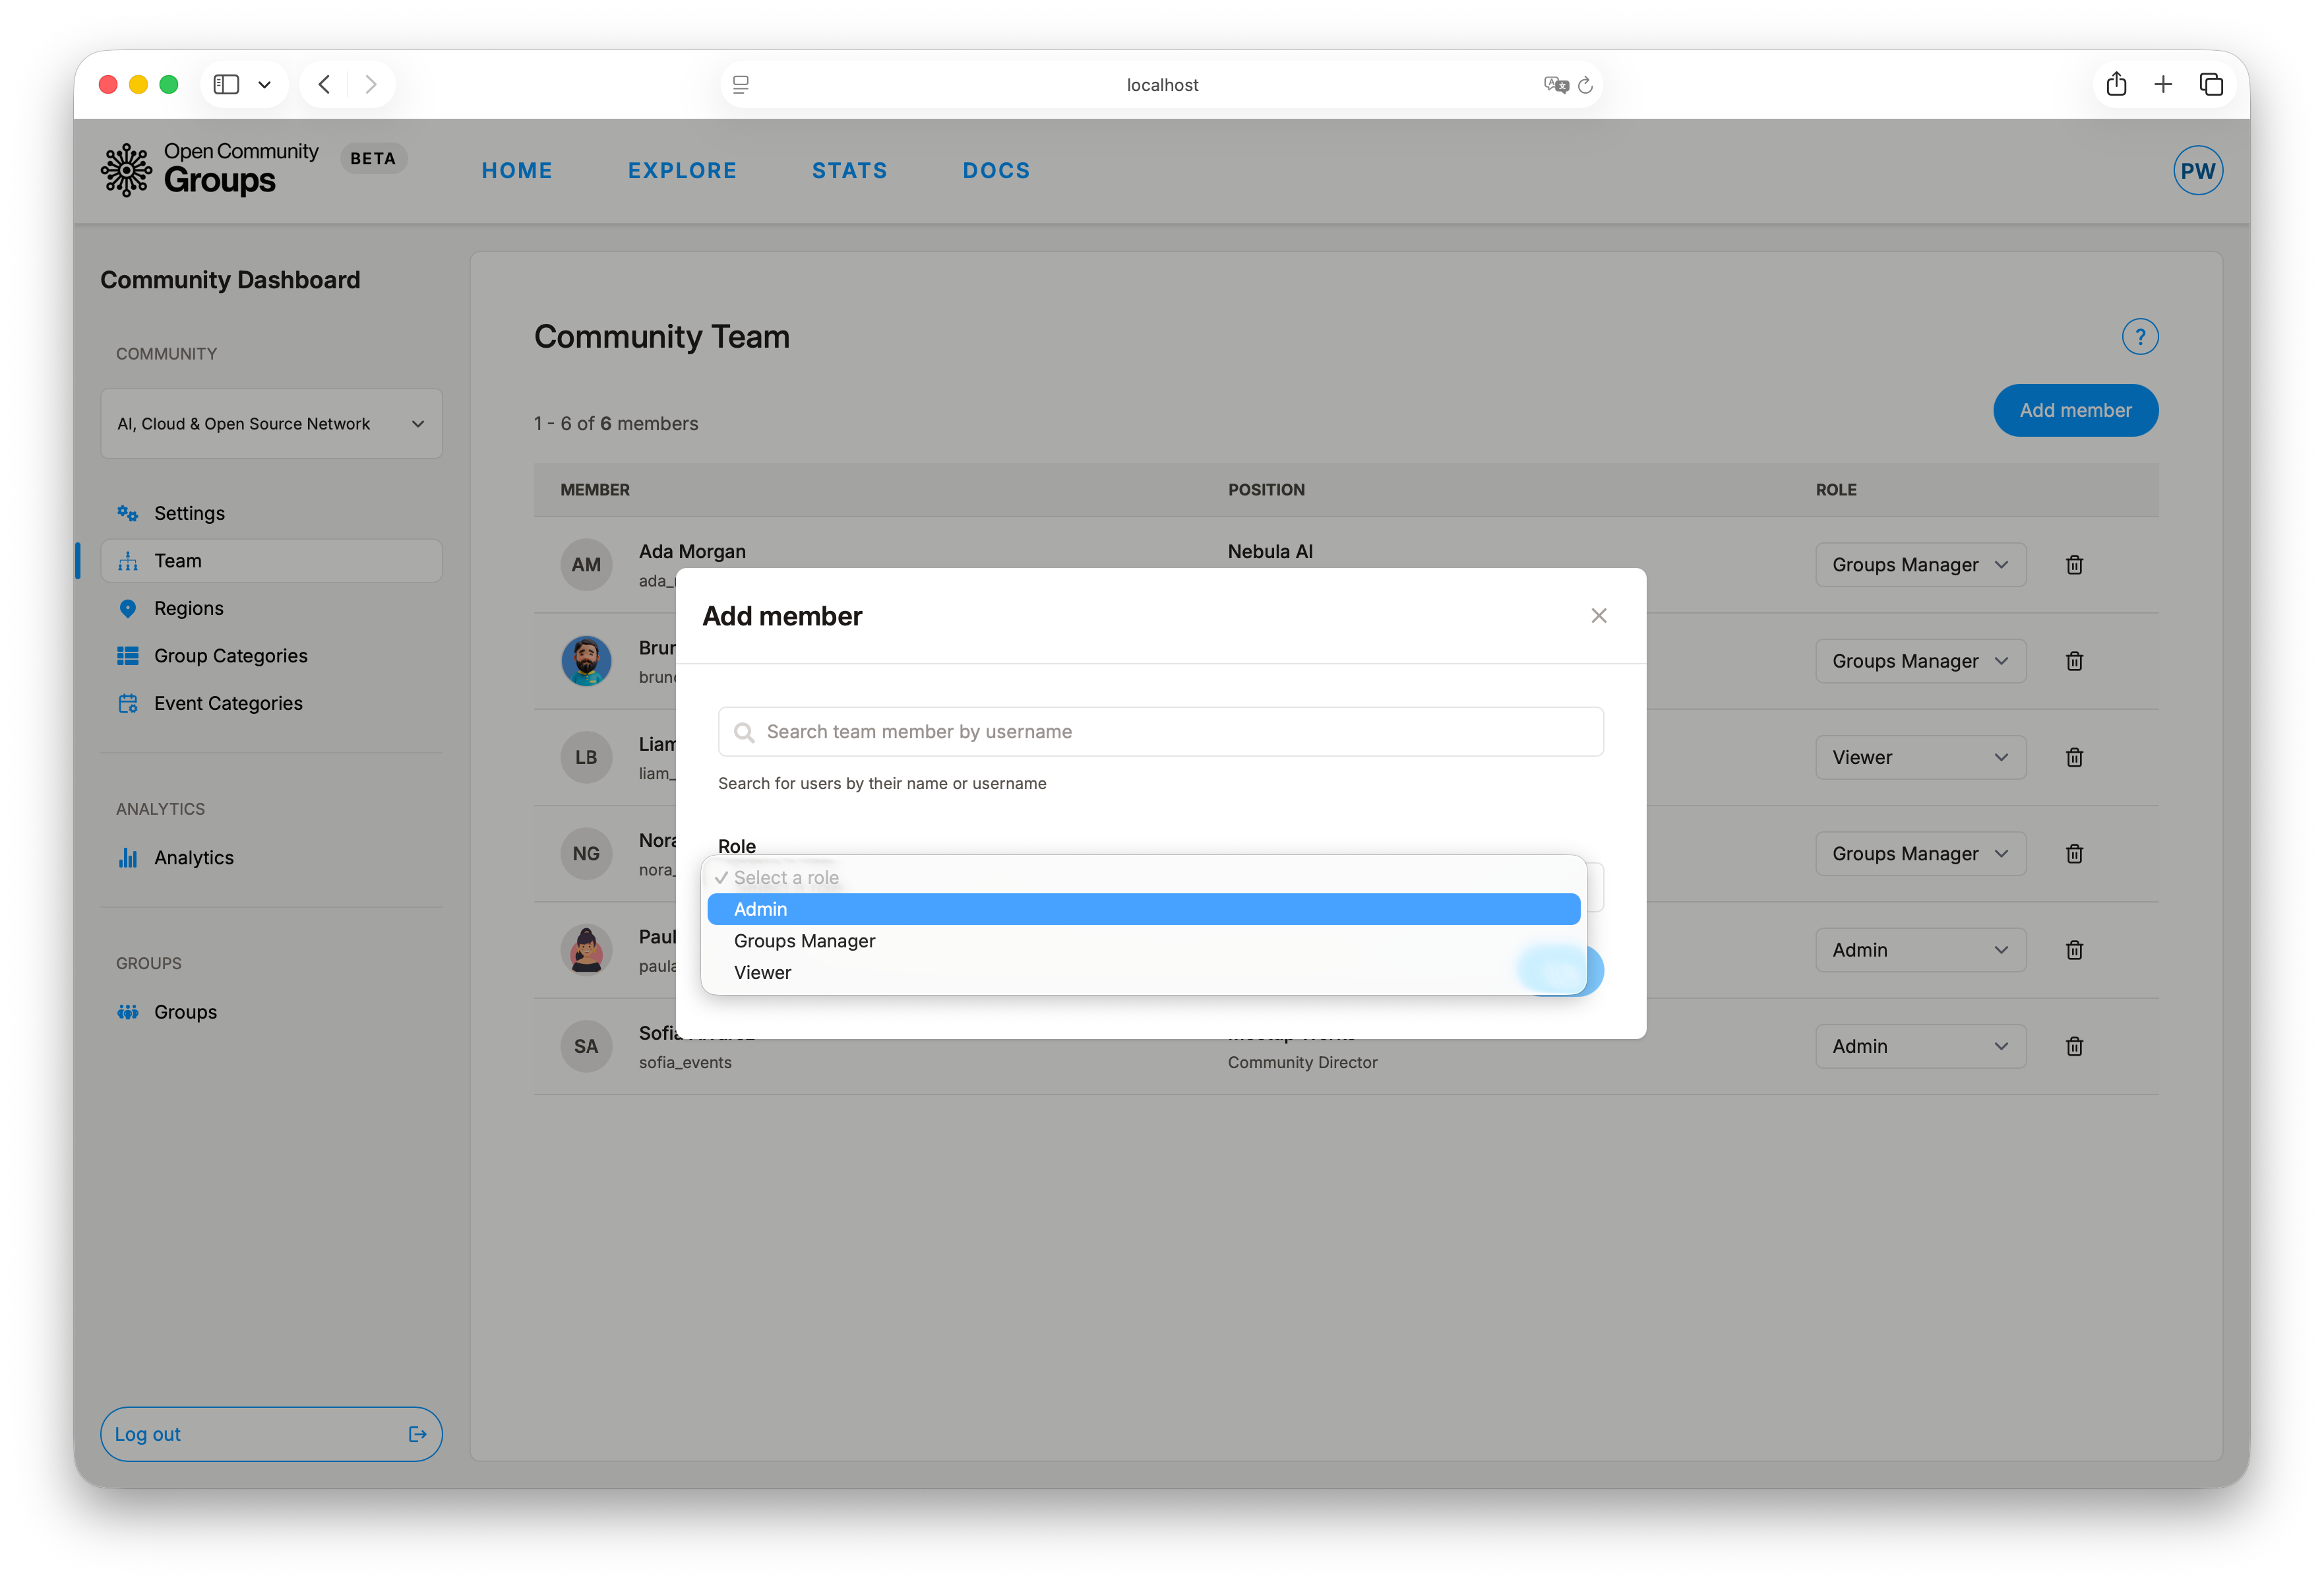
Task: Click trash icon in Liam's Viewer row
Action: point(2074,757)
